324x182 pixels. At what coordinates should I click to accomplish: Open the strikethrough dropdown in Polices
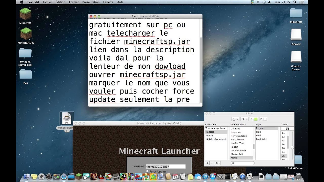[x=245, y=119]
